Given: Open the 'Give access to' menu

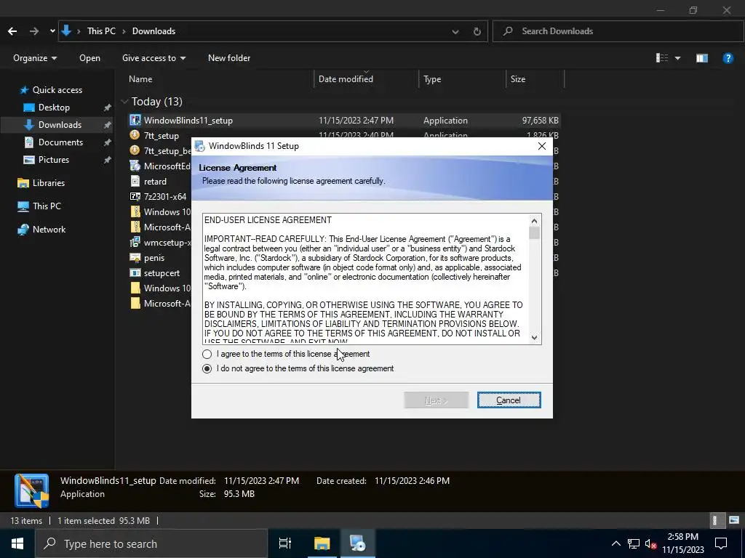Looking at the screenshot, I should point(154,58).
